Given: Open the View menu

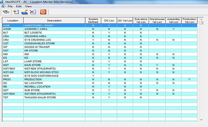Looking at the screenshot, I should 28,6.
